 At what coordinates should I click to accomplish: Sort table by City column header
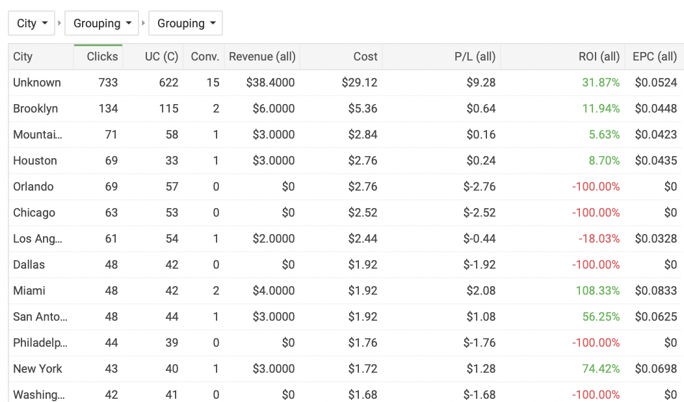point(41,57)
